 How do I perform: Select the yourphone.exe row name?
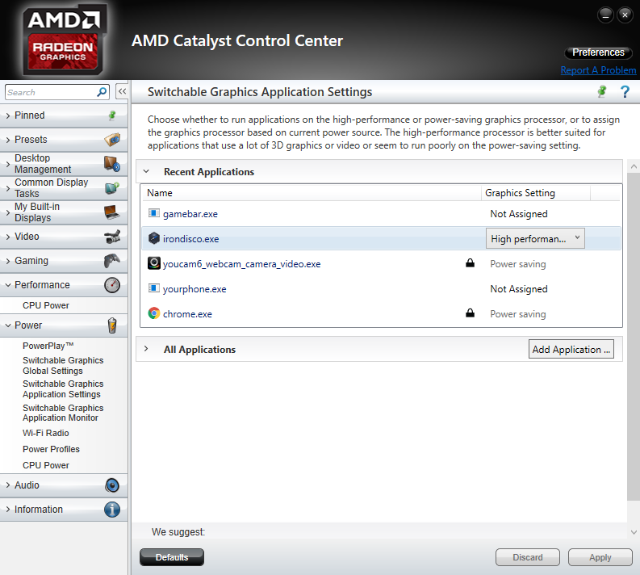tap(195, 289)
